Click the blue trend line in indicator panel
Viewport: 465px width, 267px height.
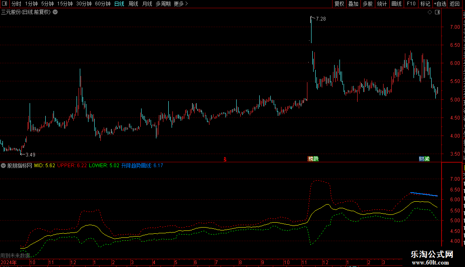(x=424, y=194)
